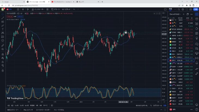
Task: Open chart settings gear icon
Action: tap(183, 9)
